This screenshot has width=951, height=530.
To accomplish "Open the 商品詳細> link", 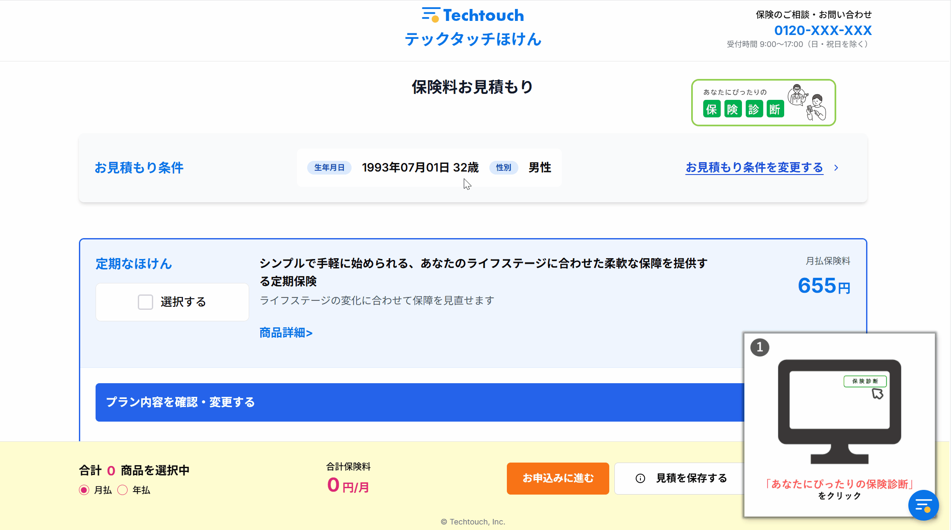I will 286,332.
